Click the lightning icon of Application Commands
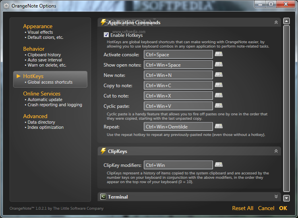 point(103,22)
